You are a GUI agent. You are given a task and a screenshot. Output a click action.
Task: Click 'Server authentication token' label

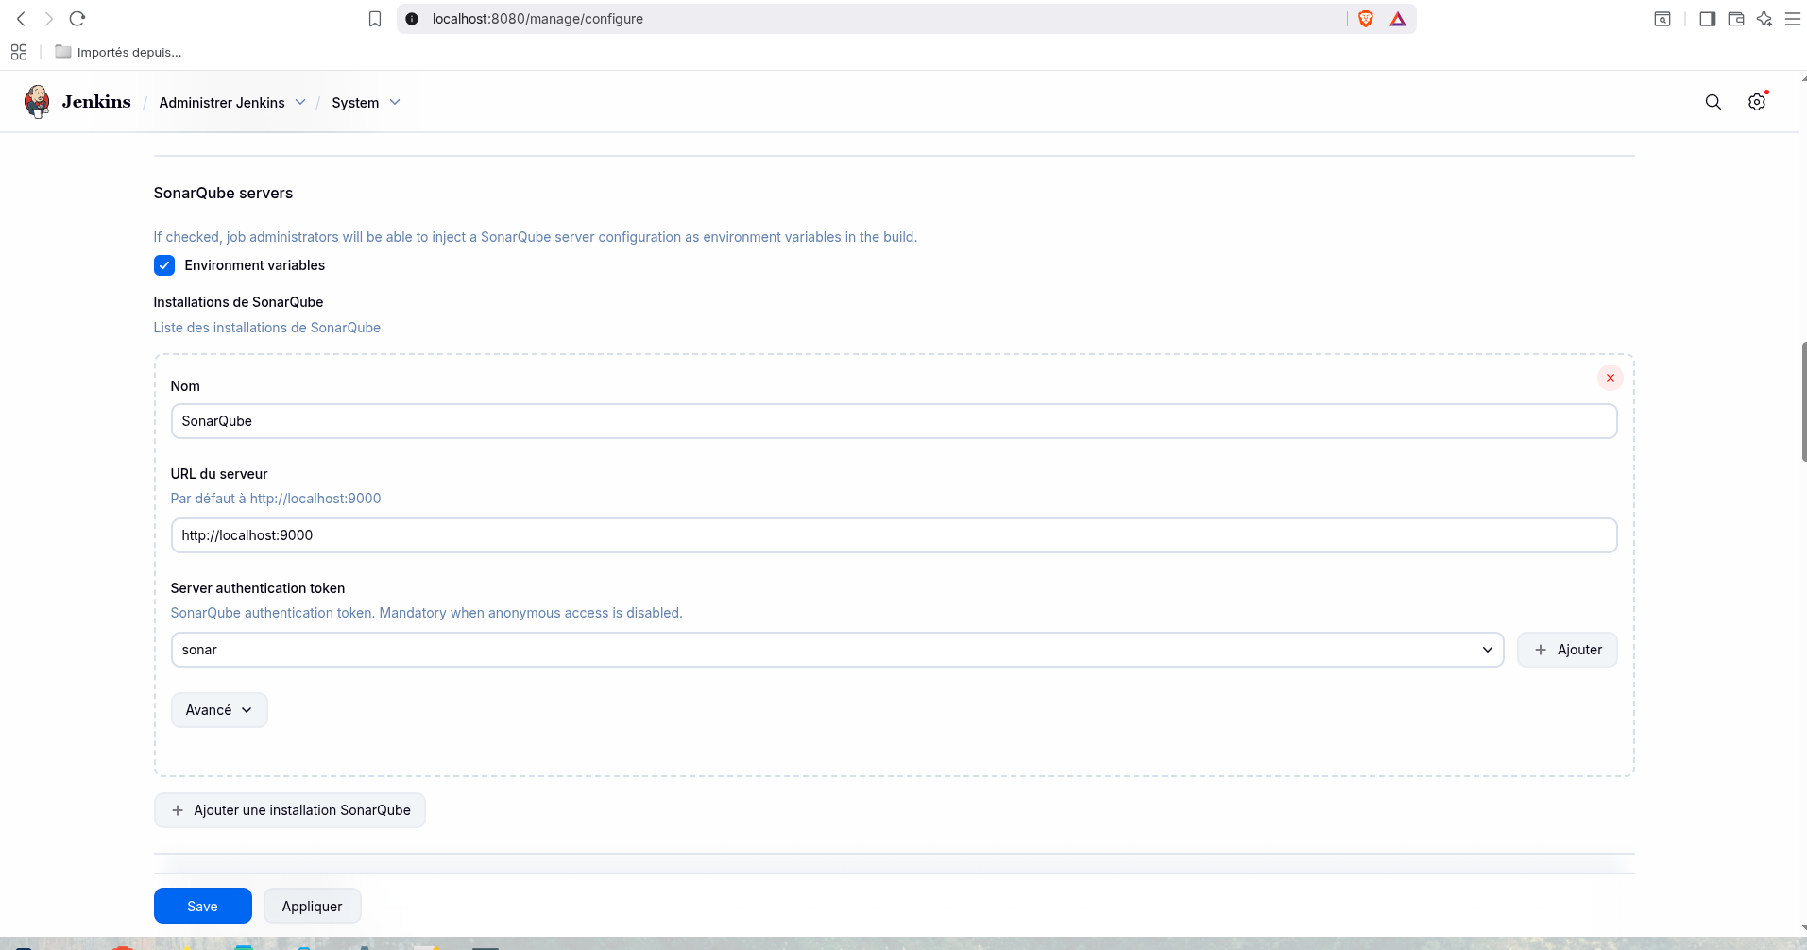tap(258, 588)
